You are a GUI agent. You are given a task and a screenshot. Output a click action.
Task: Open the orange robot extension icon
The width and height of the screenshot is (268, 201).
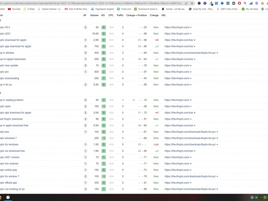coord(262,3)
